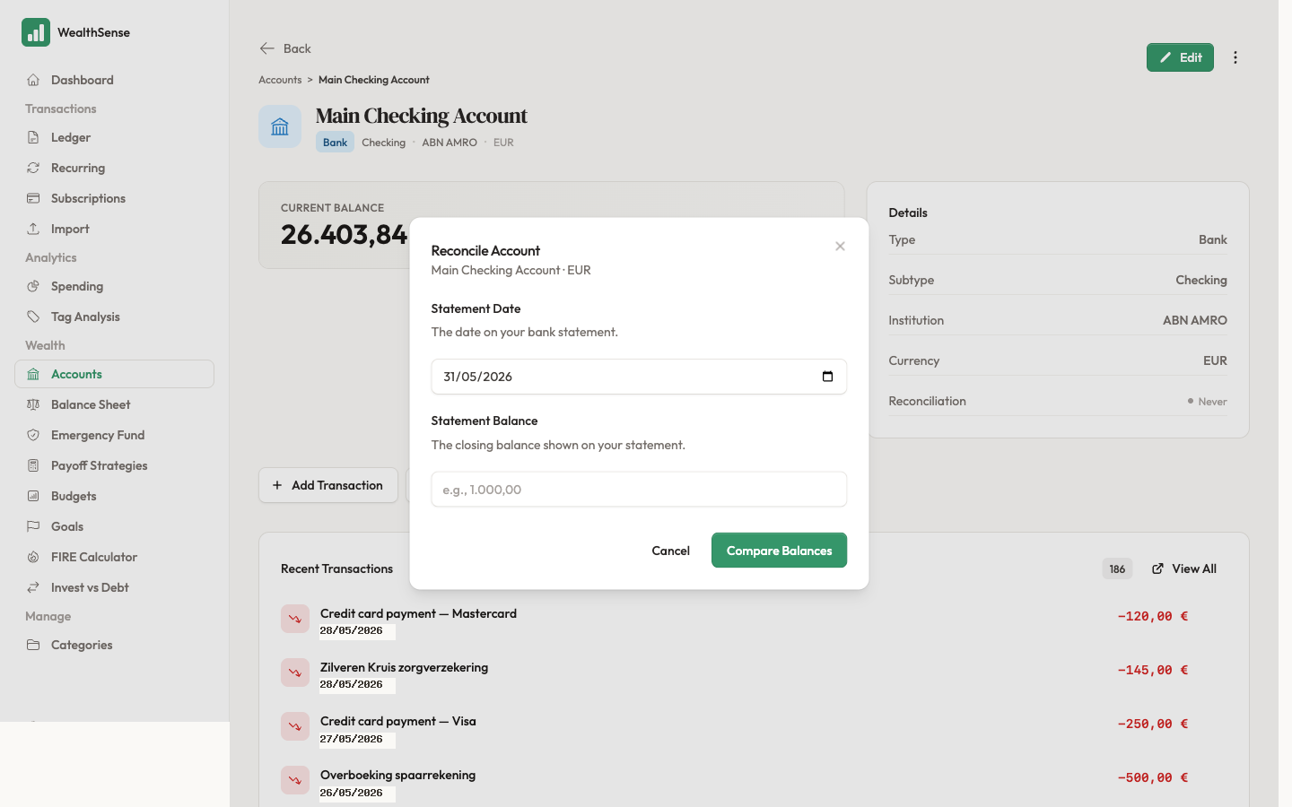Click the Main Checking Account heading
Viewport: 1292px width, 807px height.
(x=422, y=116)
